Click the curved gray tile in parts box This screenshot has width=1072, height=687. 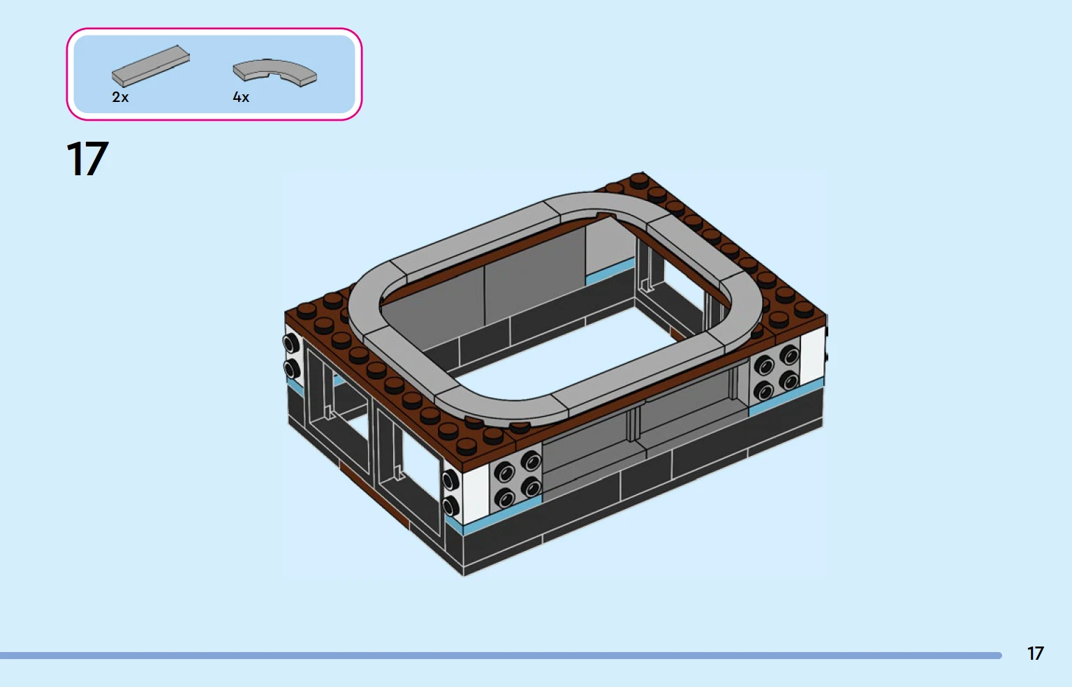(x=274, y=71)
